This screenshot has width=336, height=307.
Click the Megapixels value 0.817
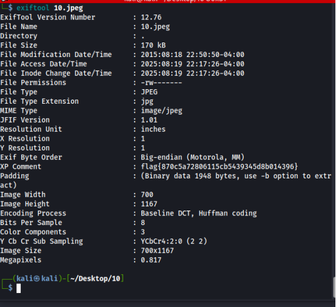click(x=151, y=260)
